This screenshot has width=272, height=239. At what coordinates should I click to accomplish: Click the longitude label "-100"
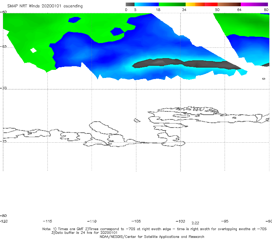(180, 221)
